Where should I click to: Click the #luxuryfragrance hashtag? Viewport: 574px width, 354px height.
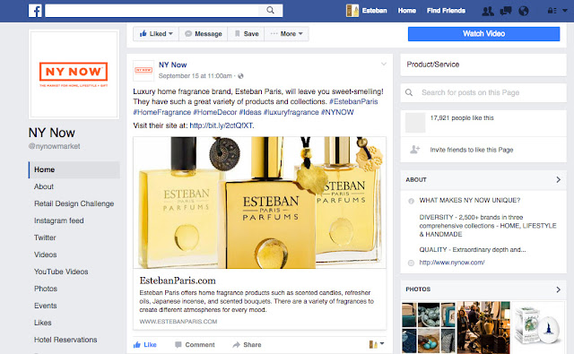click(x=291, y=112)
